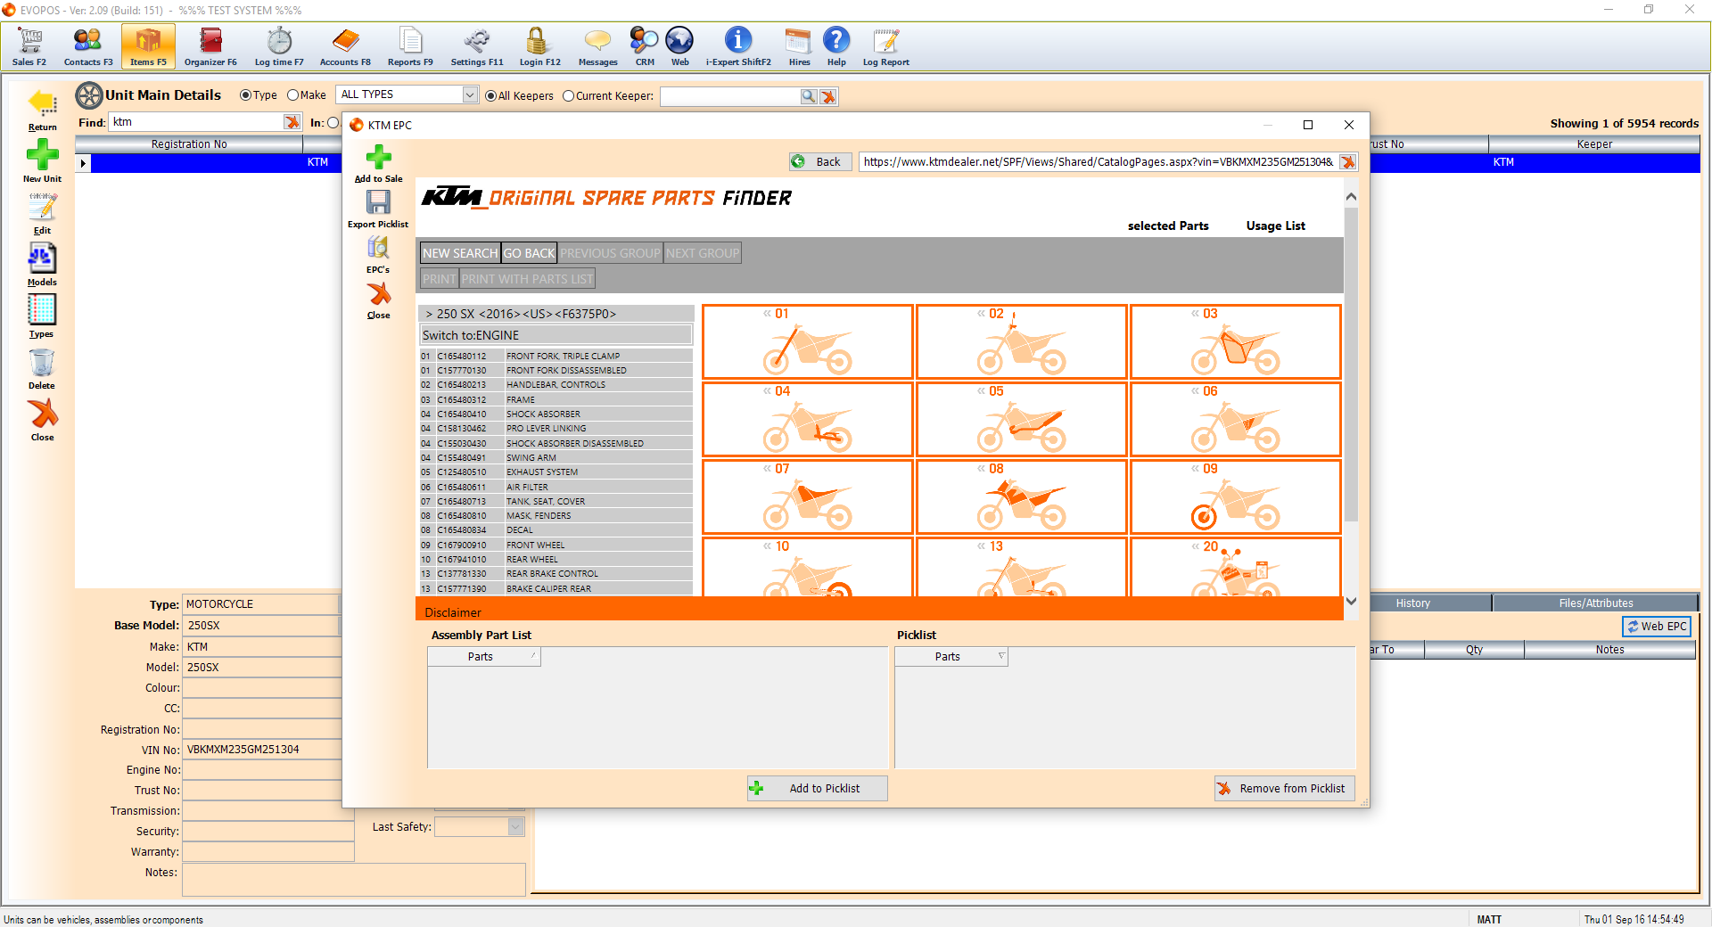Open Log Report tool
This screenshot has height=927, width=1712.
coord(885,46)
